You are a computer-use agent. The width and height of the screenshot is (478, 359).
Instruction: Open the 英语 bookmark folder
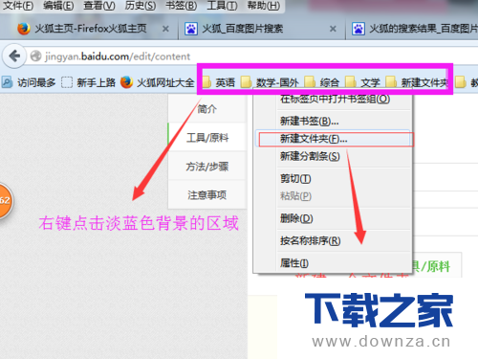point(219,82)
